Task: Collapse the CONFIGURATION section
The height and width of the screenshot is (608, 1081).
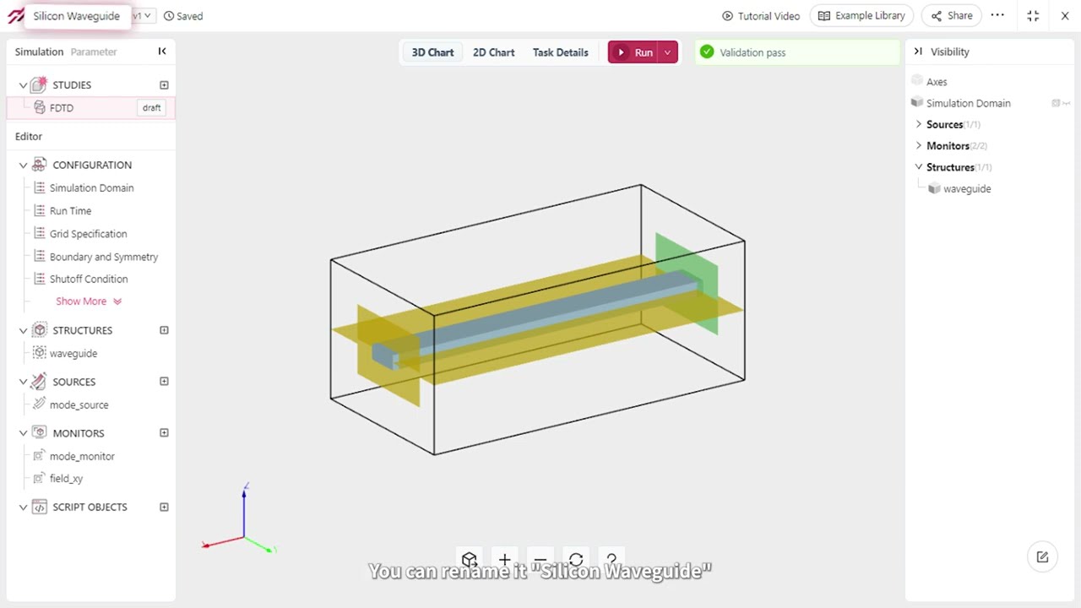Action: tap(23, 166)
